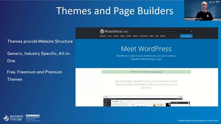Click the Digital Solutions badge

[33, 118]
